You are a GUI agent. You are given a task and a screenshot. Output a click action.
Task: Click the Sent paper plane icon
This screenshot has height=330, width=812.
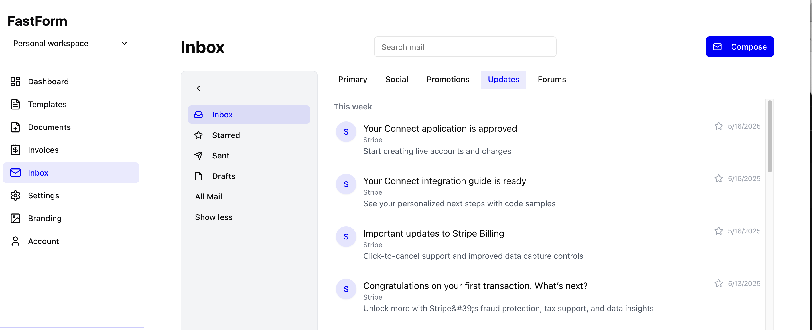tap(198, 156)
